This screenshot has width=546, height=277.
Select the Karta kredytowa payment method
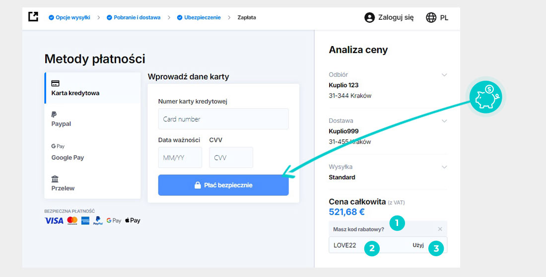tap(93, 88)
